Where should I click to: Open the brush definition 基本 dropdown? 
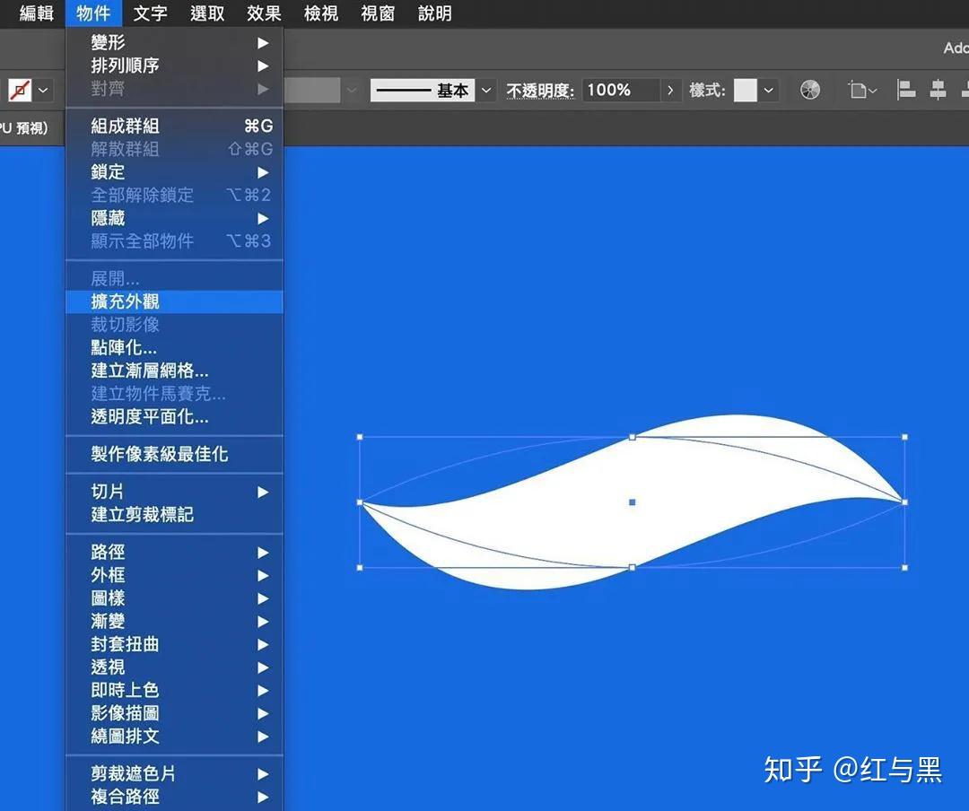[487, 90]
